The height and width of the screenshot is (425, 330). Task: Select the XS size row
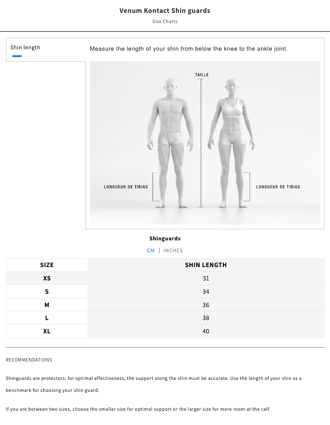[x=46, y=278]
